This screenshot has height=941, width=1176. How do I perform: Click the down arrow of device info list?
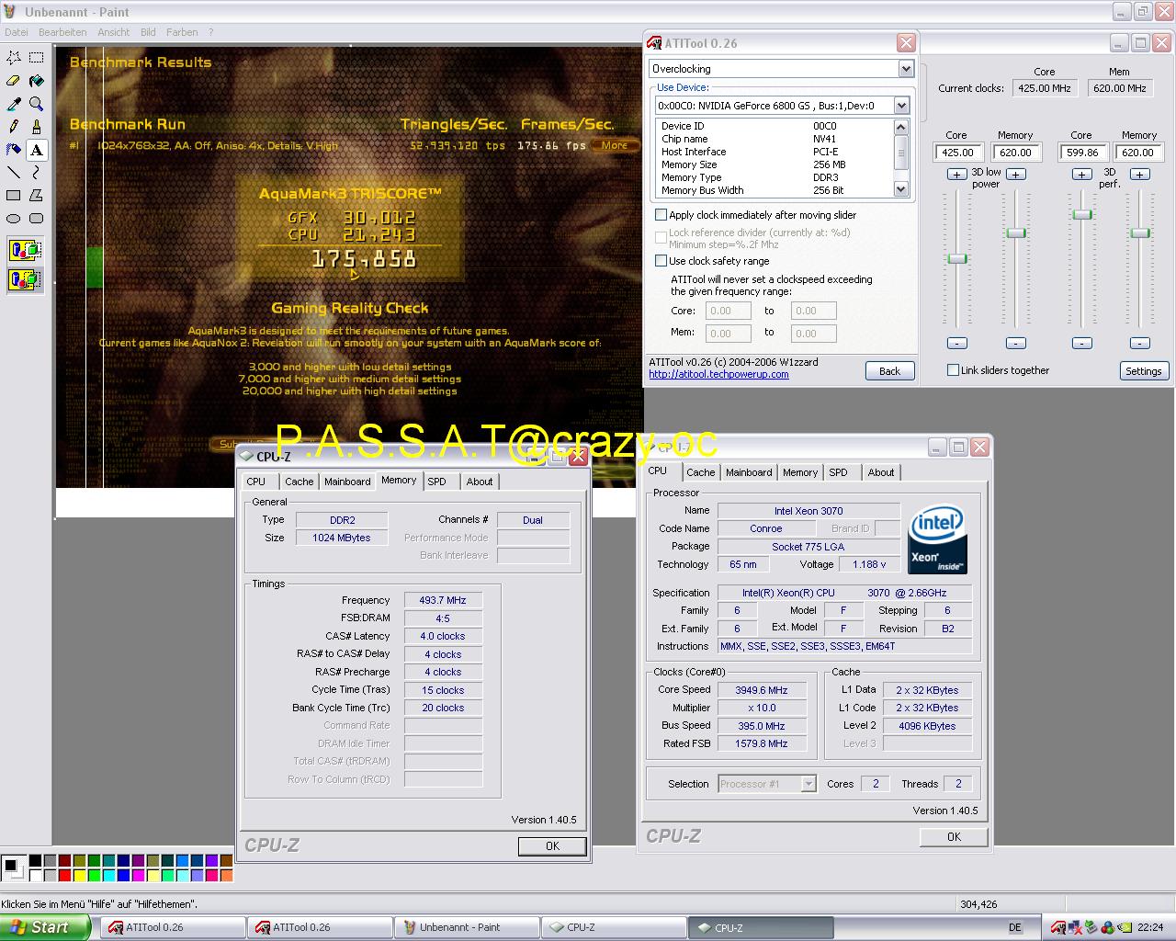tap(901, 189)
